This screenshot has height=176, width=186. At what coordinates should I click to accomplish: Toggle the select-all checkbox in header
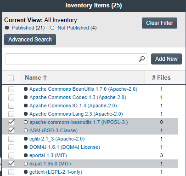pos(11,78)
